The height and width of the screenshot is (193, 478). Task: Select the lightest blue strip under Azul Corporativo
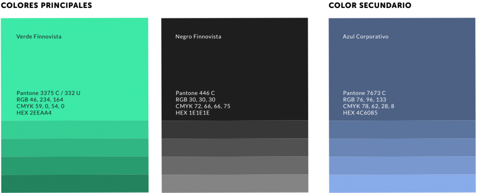click(402, 184)
